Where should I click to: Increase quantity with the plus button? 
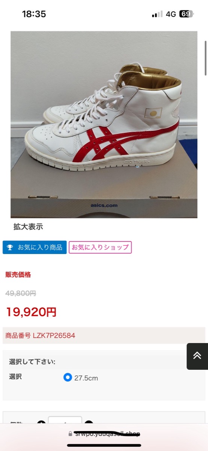pos(89,423)
